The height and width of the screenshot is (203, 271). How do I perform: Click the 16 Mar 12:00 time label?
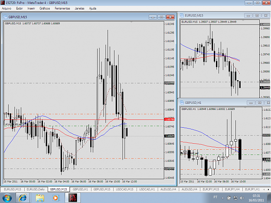(130, 181)
